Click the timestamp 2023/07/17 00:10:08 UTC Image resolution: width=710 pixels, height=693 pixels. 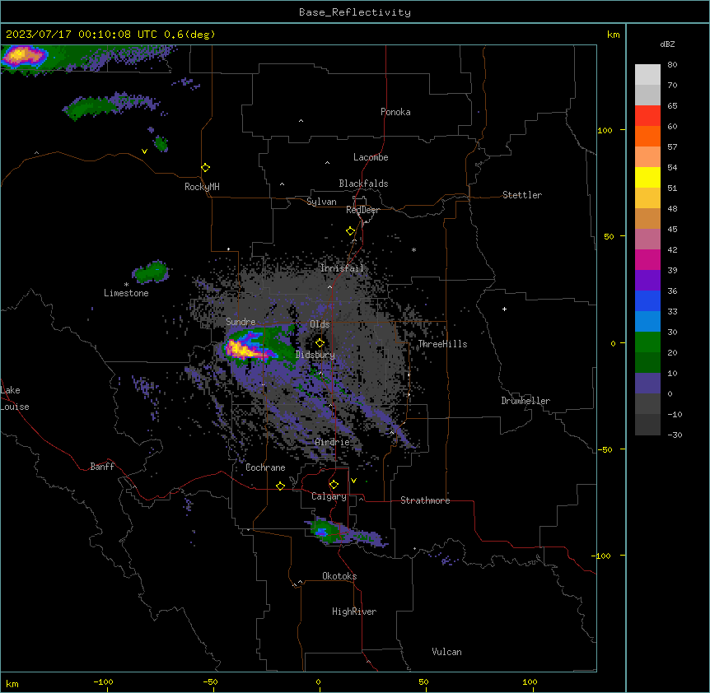(x=81, y=35)
